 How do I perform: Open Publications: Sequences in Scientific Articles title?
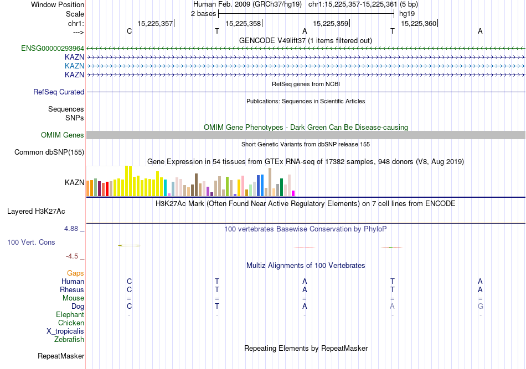(306, 101)
